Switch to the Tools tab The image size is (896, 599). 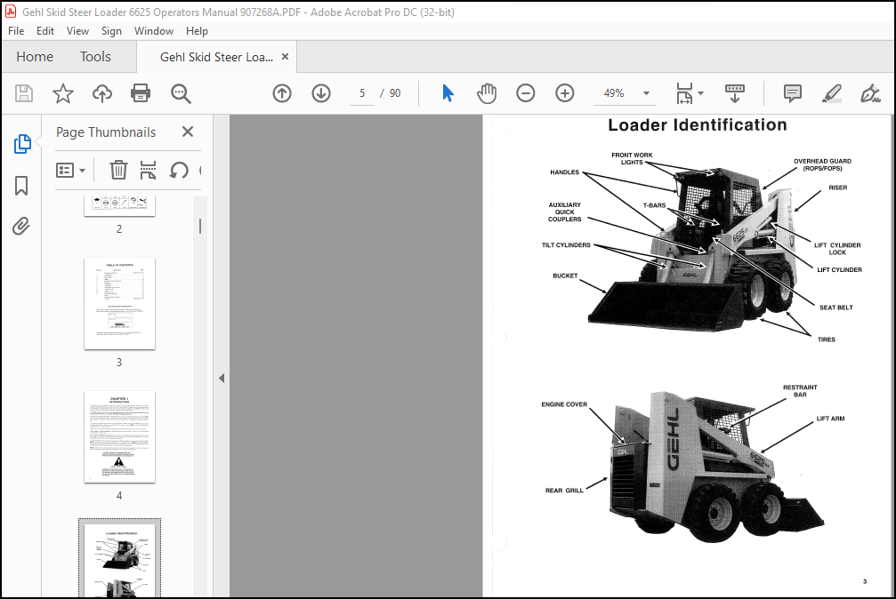(95, 57)
